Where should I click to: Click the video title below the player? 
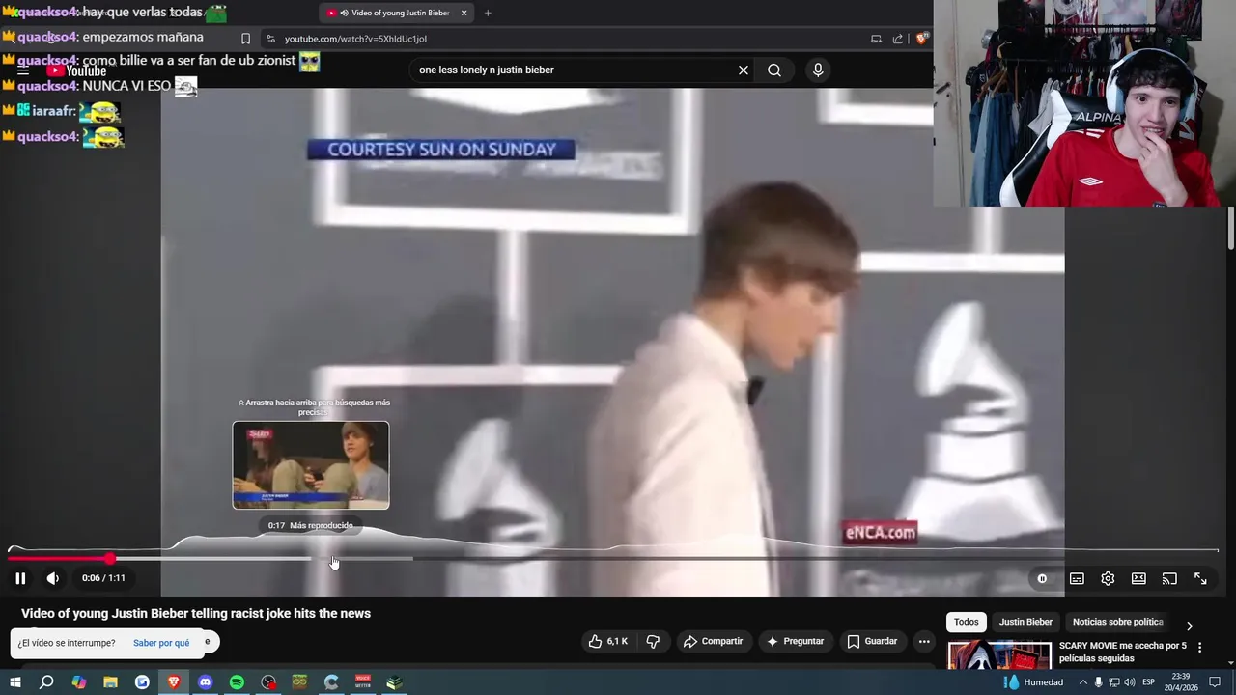(196, 613)
